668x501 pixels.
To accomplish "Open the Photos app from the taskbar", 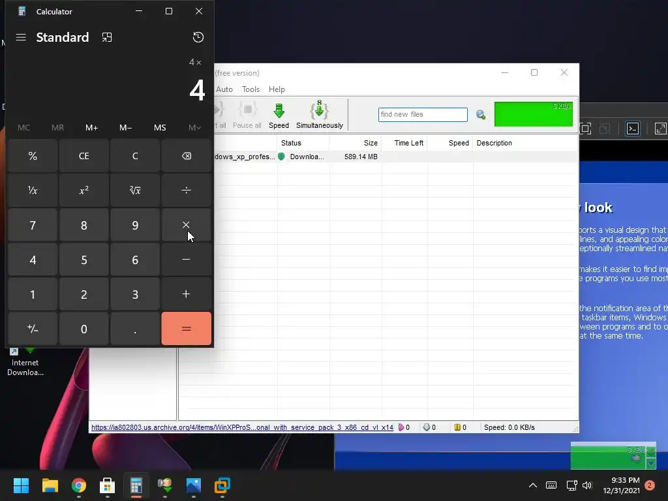I will point(193,485).
